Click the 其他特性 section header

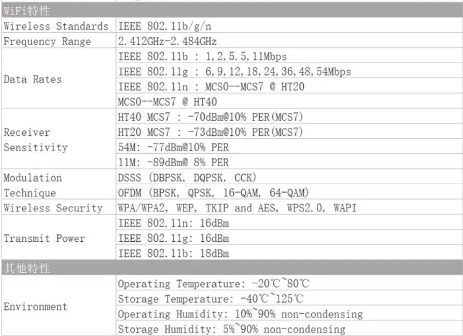[27, 269]
